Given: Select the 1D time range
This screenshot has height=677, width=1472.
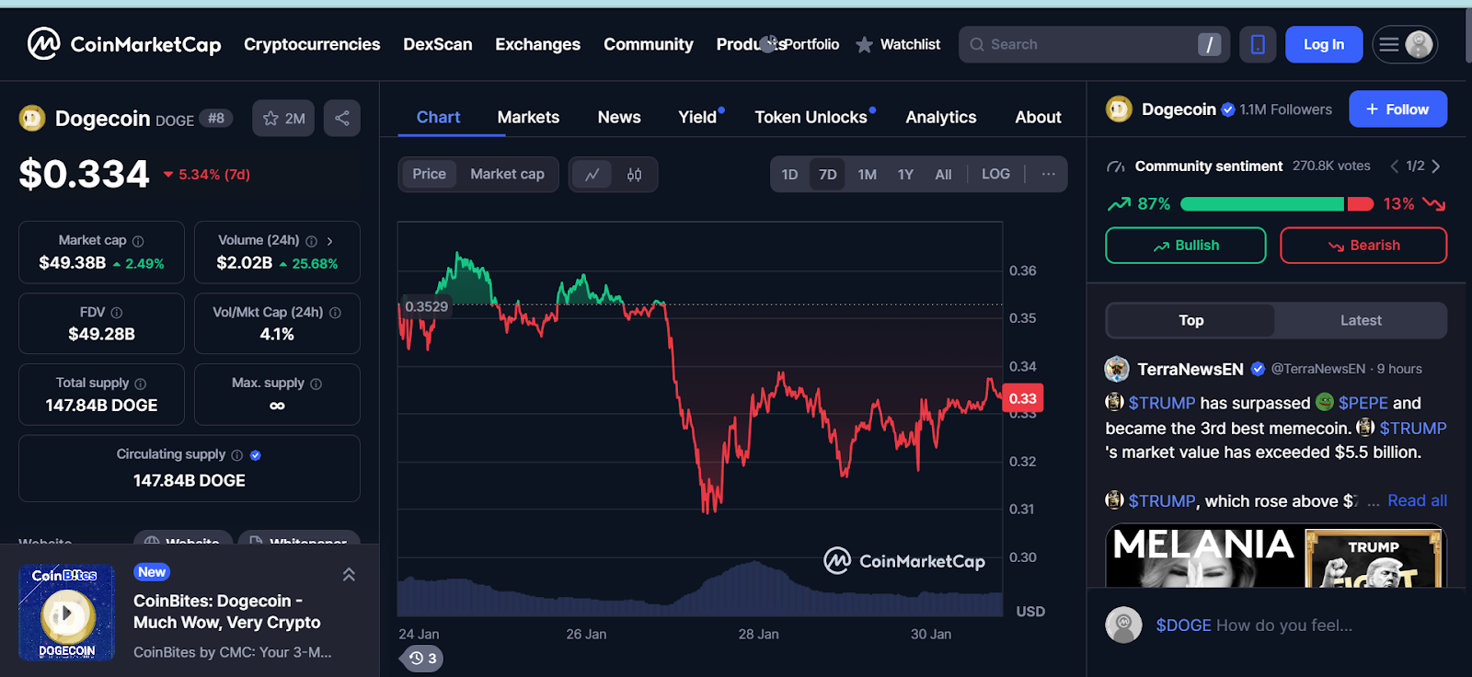Looking at the screenshot, I should pyautogui.click(x=789, y=174).
